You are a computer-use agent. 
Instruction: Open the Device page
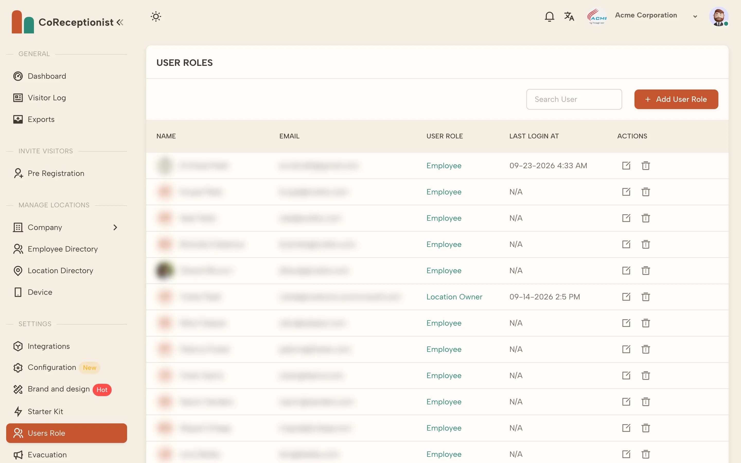coord(66,292)
